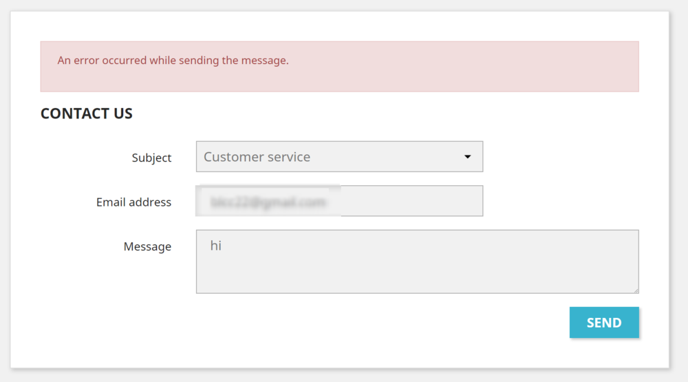Click the red error alert banner
This screenshot has height=382, width=688.
pyautogui.click(x=339, y=76)
